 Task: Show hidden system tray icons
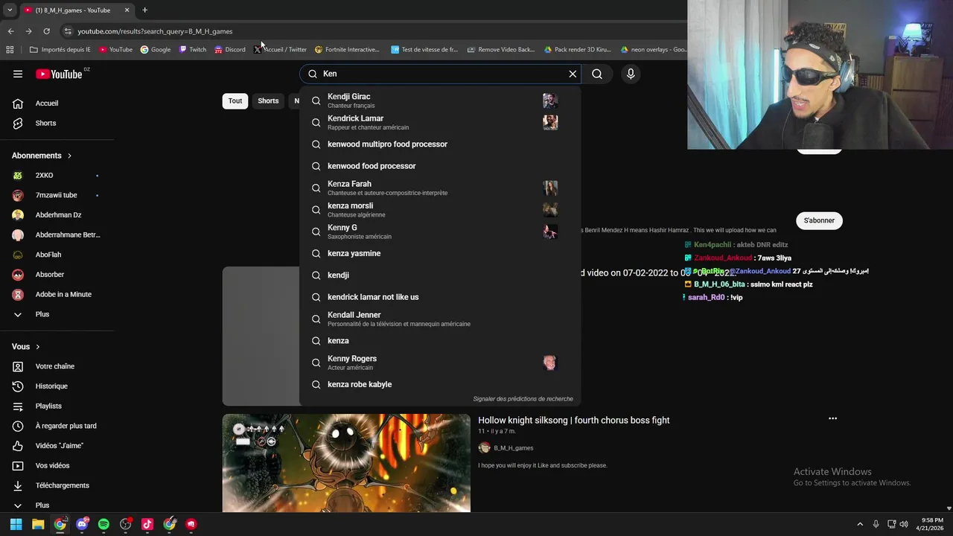(860, 524)
